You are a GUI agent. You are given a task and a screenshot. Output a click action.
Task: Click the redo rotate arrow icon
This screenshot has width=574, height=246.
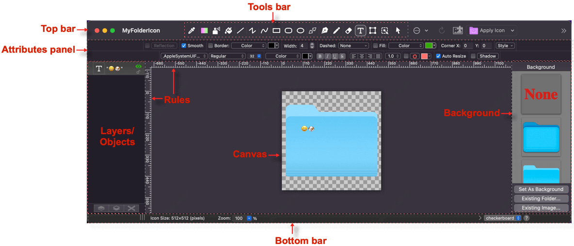(442, 31)
